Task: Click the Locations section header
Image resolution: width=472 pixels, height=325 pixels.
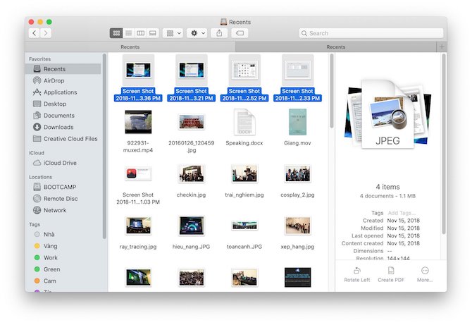Action: click(40, 177)
